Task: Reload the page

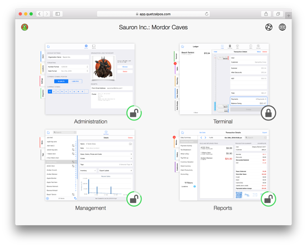Action: (x=206, y=14)
